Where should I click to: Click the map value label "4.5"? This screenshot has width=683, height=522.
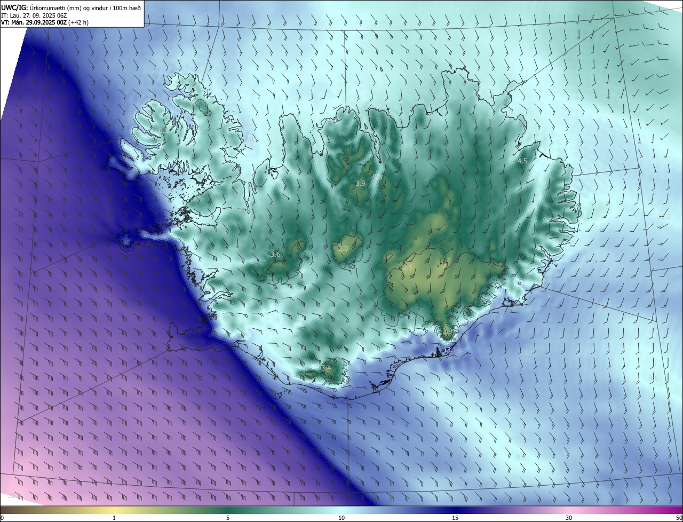[522, 161]
